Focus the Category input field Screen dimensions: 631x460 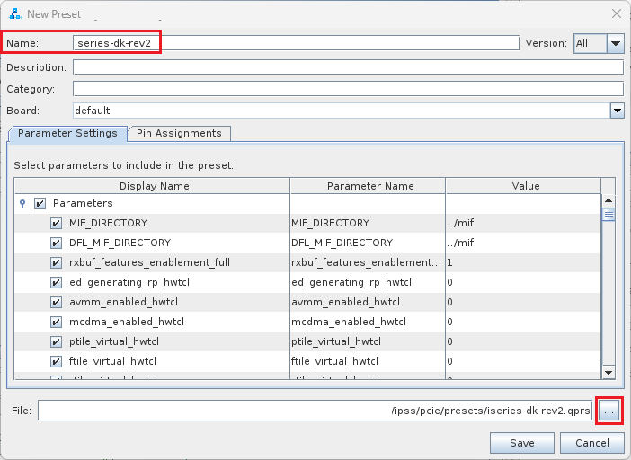pos(347,89)
